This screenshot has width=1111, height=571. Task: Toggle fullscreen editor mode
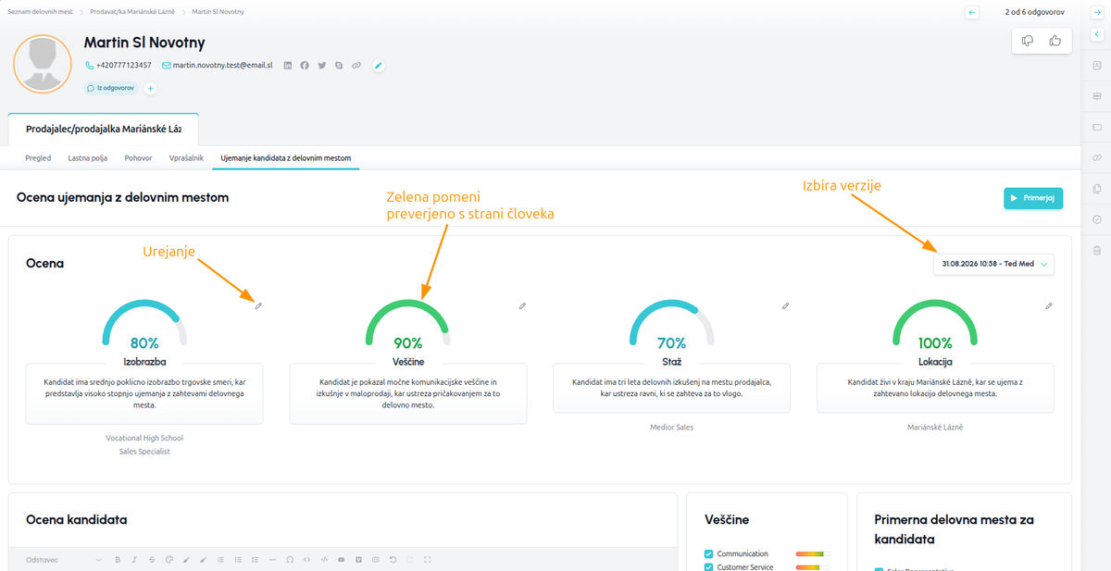[x=428, y=560]
